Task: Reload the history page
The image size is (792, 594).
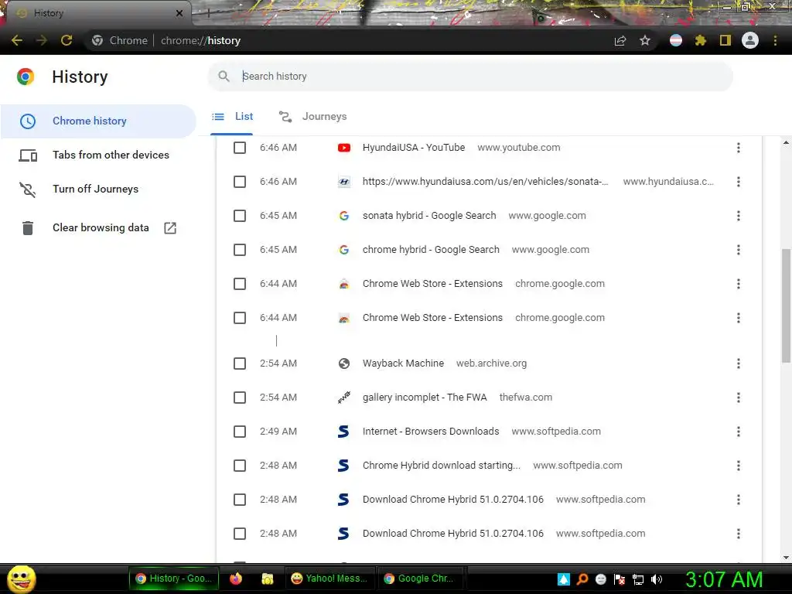Action: 67,40
